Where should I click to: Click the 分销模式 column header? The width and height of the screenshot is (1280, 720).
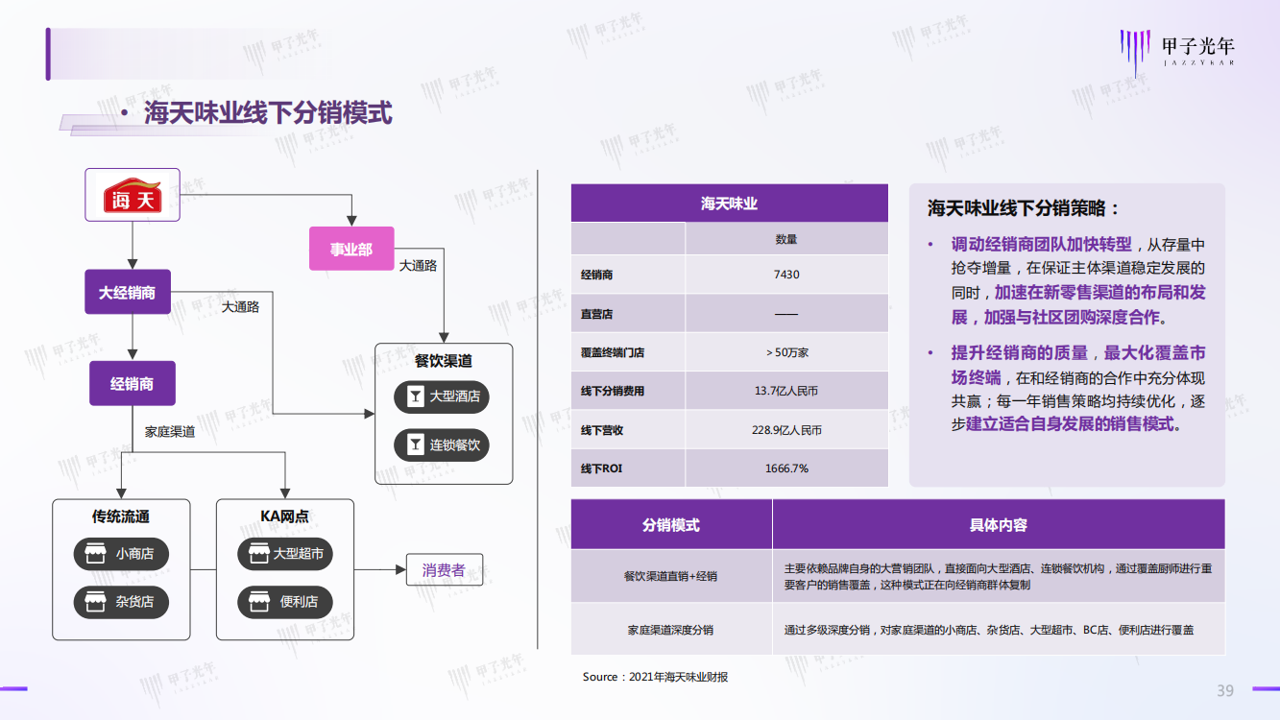pyautogui.click(x=671, y=525)
